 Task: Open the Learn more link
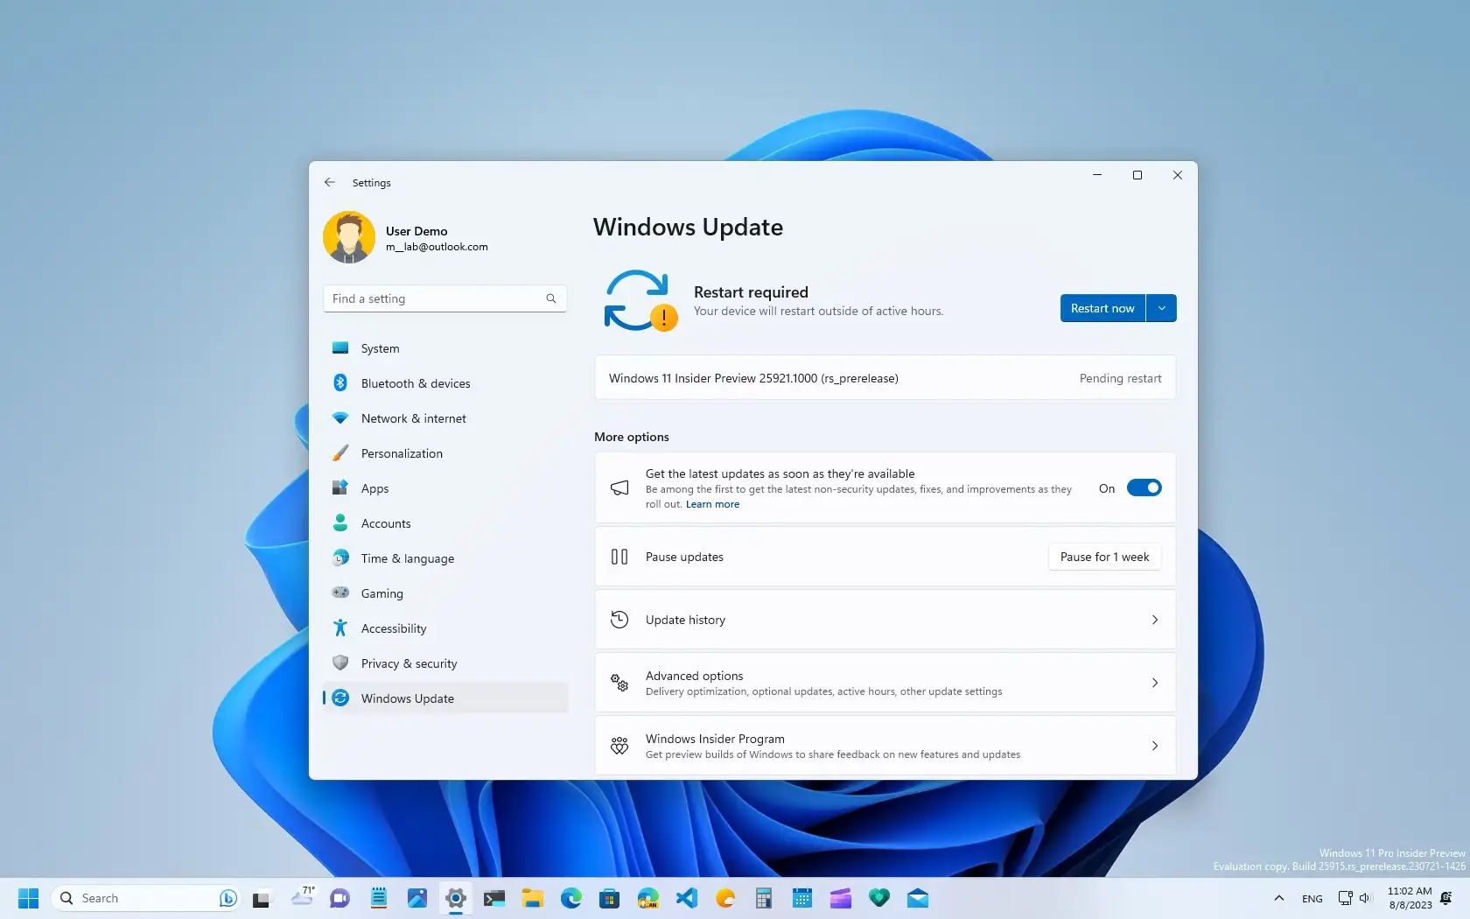(x=712, y=504)
